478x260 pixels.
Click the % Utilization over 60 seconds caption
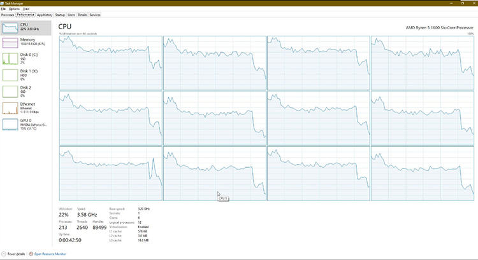pos(78,34)
